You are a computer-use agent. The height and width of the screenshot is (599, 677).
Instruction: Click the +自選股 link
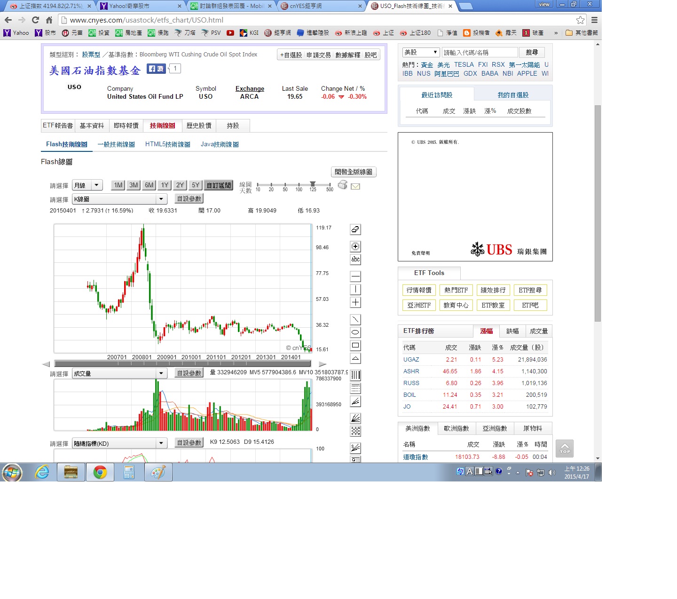[291, 55]
